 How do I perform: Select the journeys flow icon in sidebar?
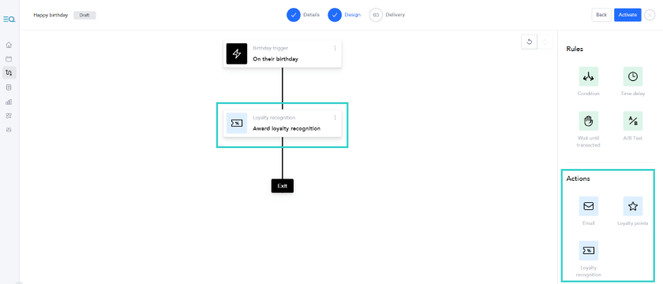9,73
